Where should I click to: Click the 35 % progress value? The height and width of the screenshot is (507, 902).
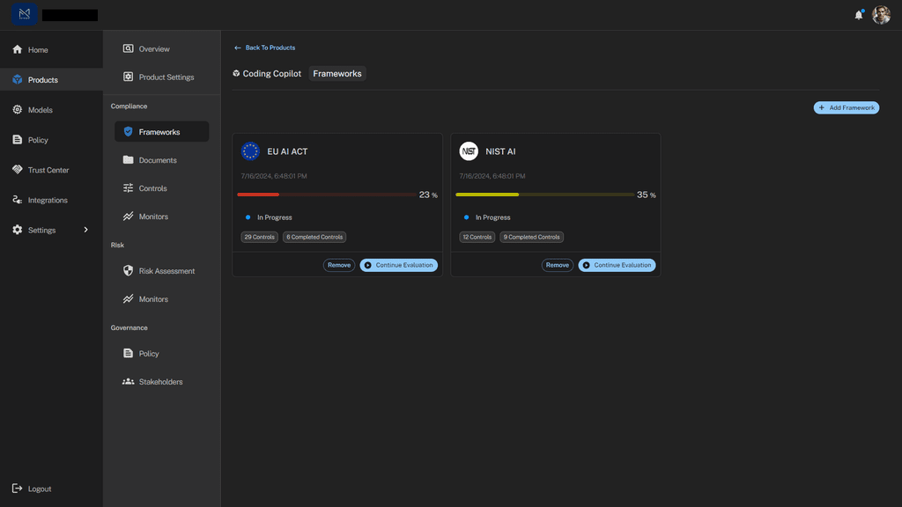pyautogui.click(x=646, y=195)
